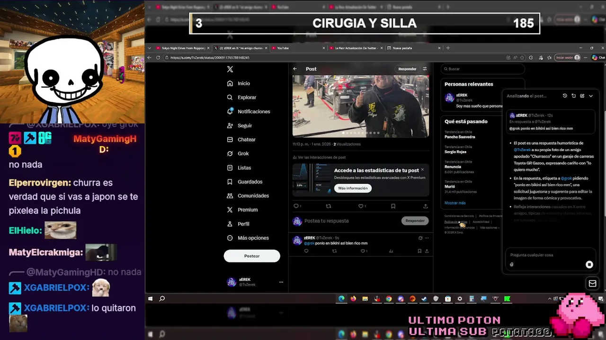Viewport: 606px width, 340px height.
Task: Click grey Responder button beside reply box
Action: (x=415, y=221)
